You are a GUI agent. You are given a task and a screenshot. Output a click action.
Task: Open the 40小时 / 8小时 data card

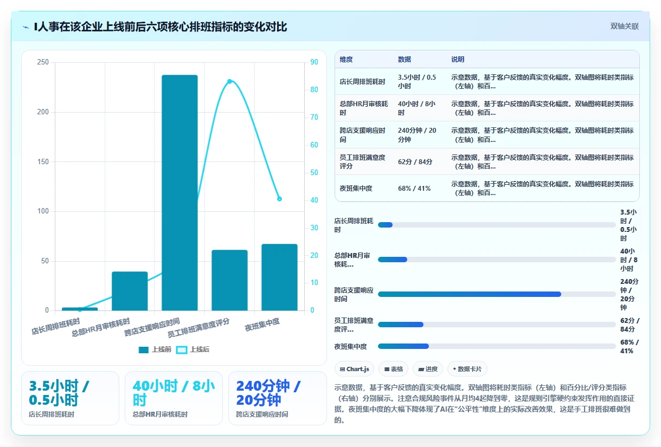(x=174, y=398)
